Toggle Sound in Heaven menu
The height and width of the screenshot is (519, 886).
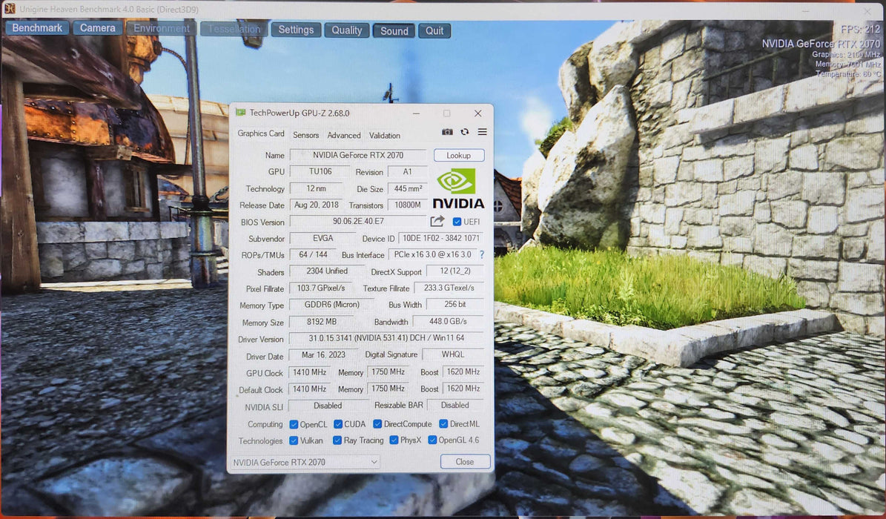pyautogui.click(x=394, y=30)
